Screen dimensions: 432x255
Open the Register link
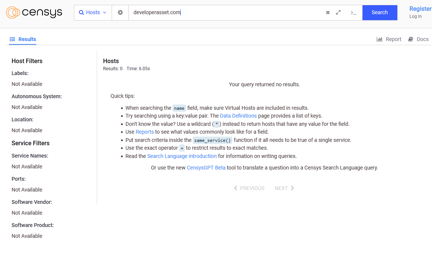[x=420, y=9]
